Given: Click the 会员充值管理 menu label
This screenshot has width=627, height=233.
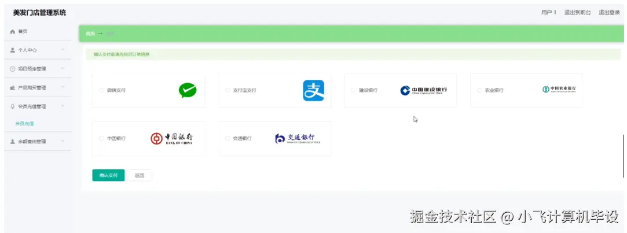Looking at the screenshot, I should click(32, 106).
